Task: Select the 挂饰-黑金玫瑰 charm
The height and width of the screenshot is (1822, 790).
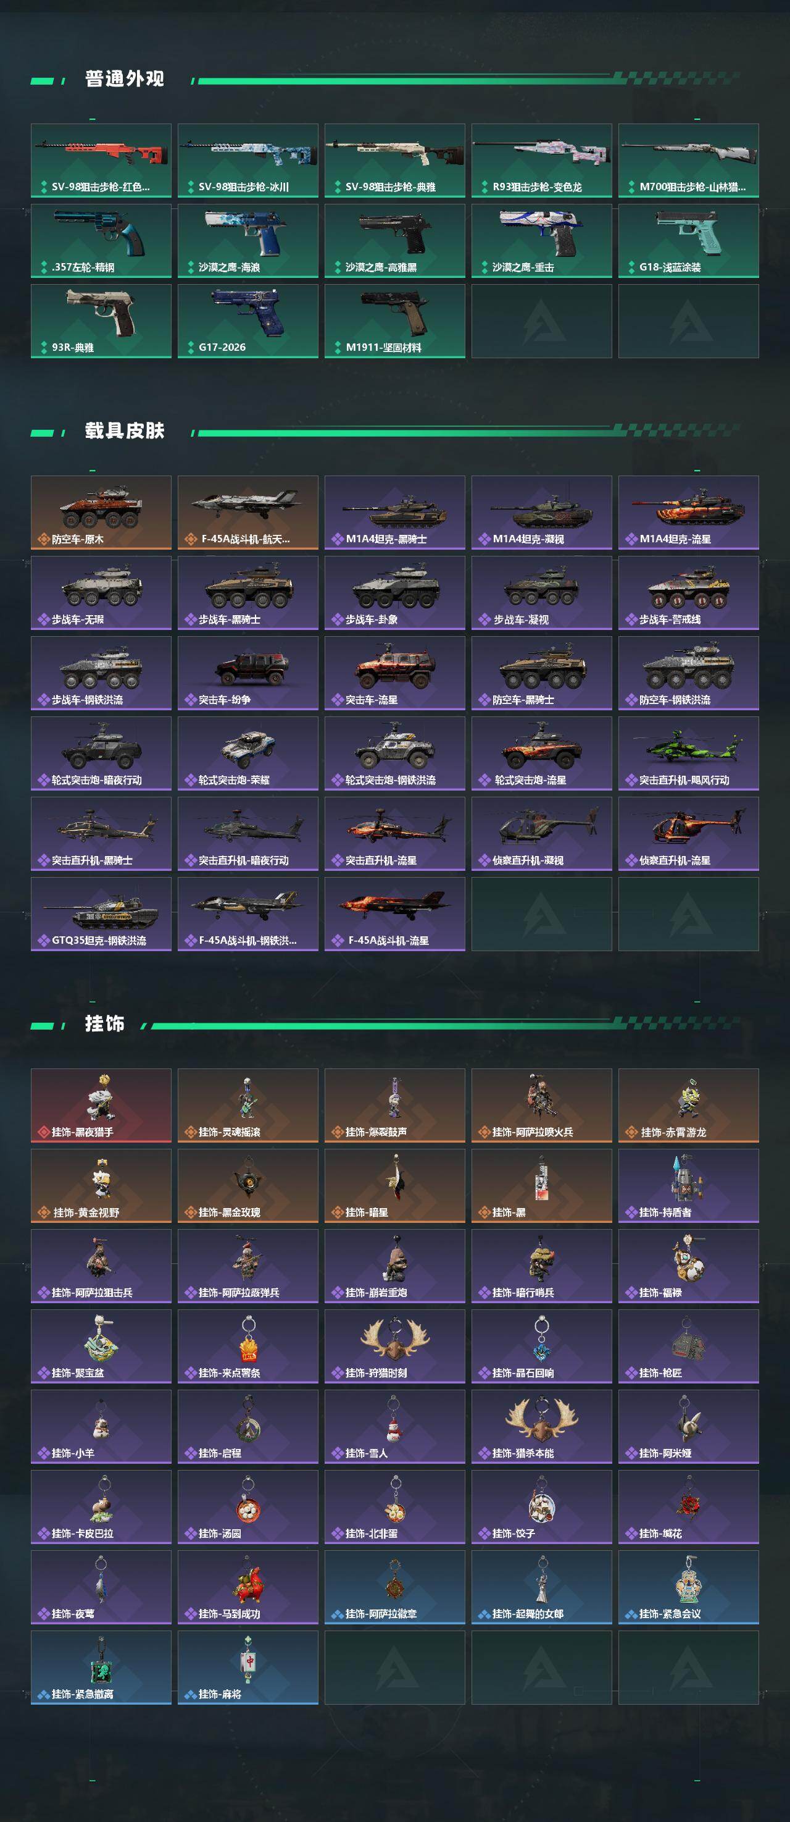Action: pos(248,1185)
